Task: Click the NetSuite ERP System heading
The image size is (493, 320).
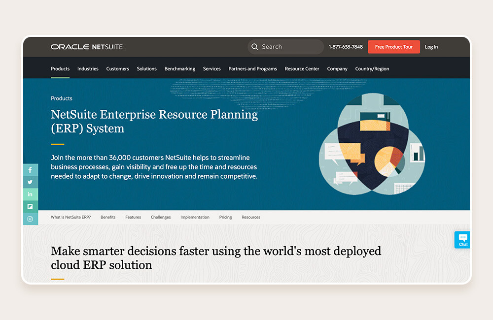Action: click(154, 121)
